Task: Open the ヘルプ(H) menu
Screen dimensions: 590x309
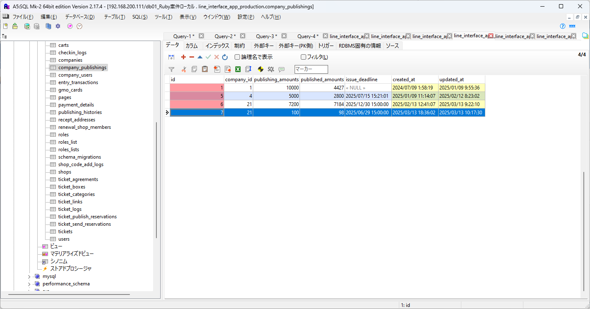Action: tap(271, 17)
